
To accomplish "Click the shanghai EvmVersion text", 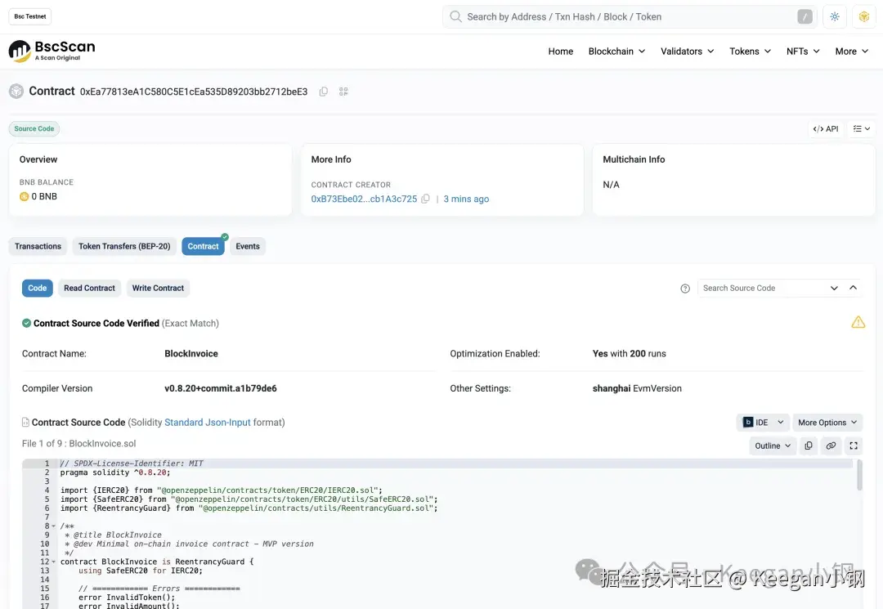I will (637, 388).
